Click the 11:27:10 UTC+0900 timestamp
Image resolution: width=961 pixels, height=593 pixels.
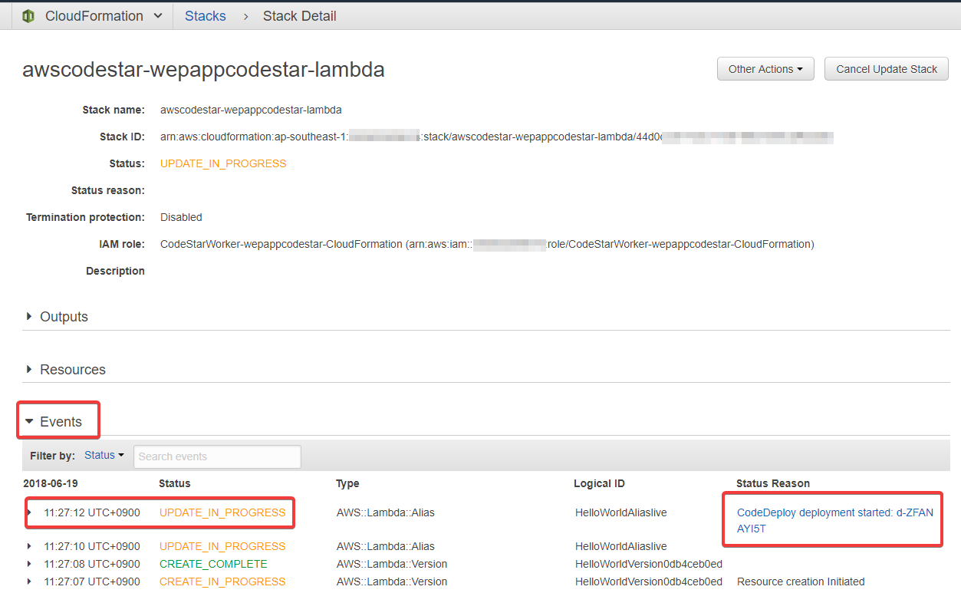(92, 546)
